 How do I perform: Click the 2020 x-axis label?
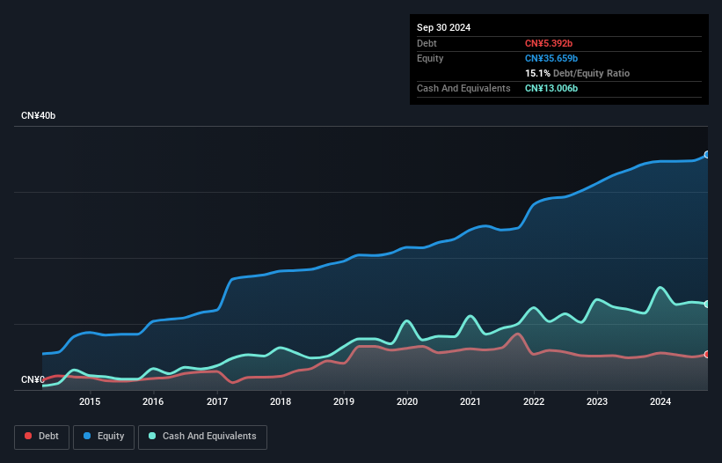(407, 401)
